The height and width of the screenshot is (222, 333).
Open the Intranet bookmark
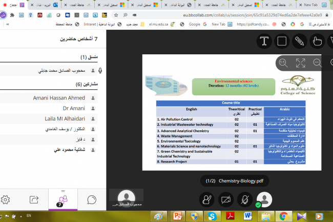point(103,25)
